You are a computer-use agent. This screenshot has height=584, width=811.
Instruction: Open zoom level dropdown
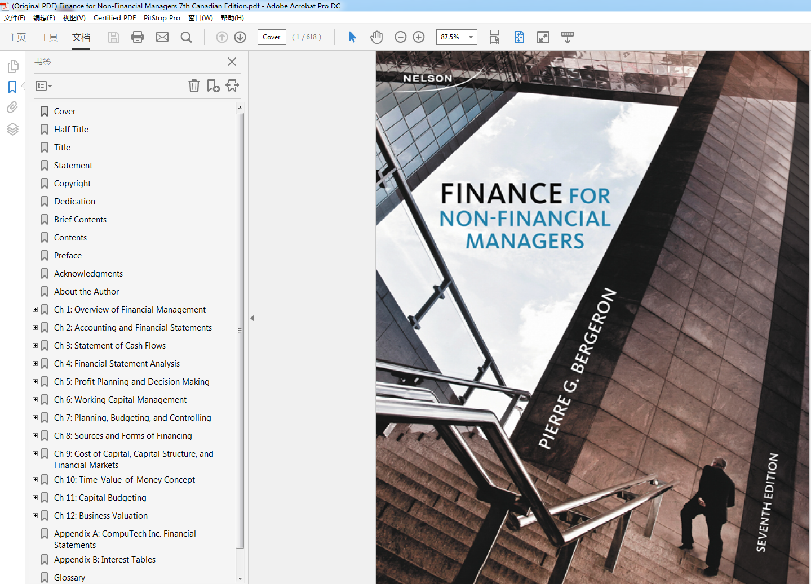pyautogui.click(x=471, y=37)
